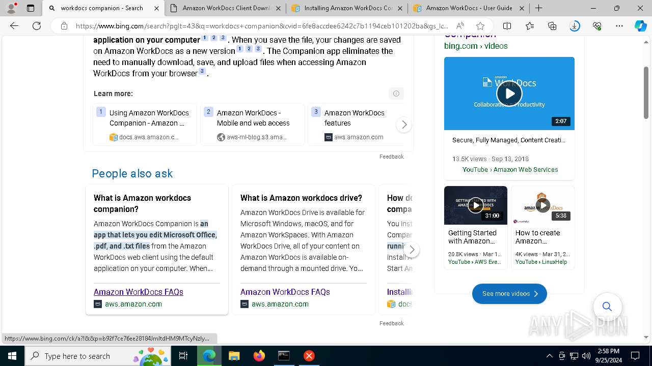Open What is Amazon workdocs companion question
652x366 pixels.
pos(142,203)
